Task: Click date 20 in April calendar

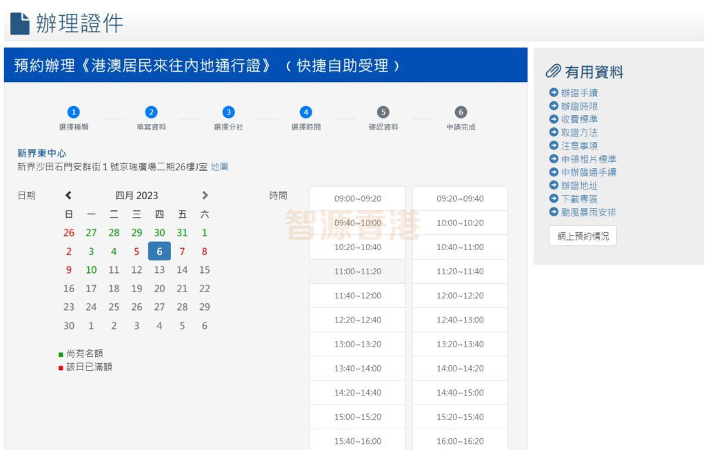Action: click(159, 289)
